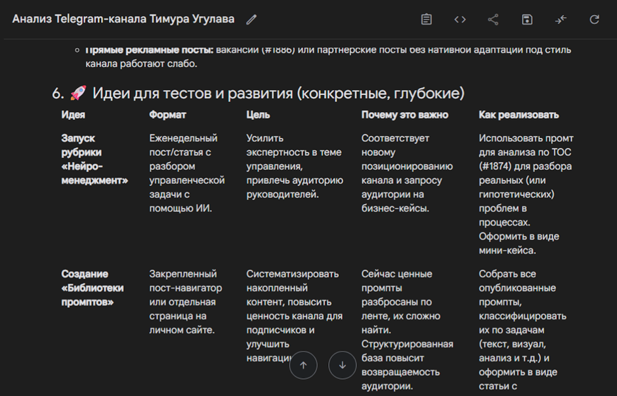The height and width of the screenshot is (396, 617).
Task: Jump up using the round arrow button
Action: [303, 366]
